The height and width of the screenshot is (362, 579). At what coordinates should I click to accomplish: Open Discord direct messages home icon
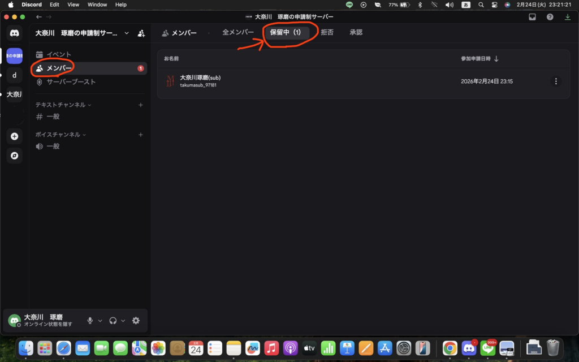tap(15, 33)
